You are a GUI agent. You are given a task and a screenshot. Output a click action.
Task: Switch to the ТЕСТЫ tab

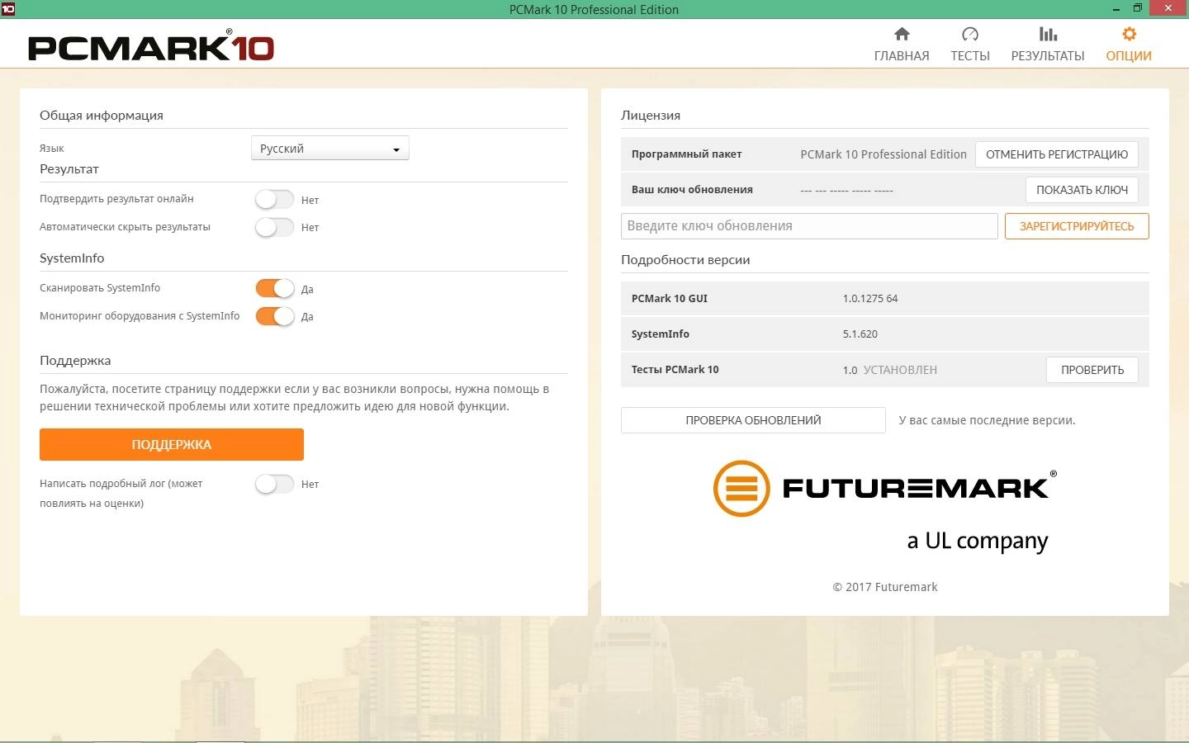(x=970, y=56)
